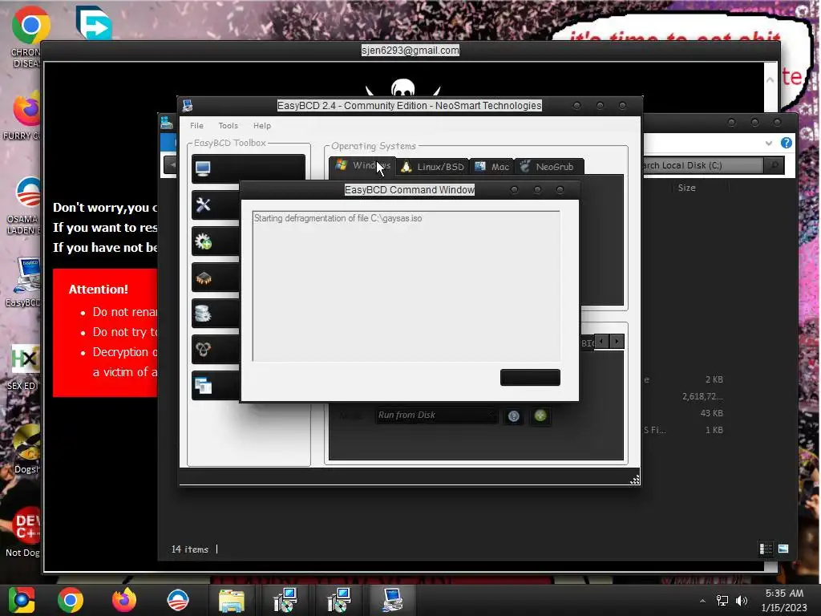Select the file row showing 1 KB
Image resolution: width=821 pixels, height=616 pixels.
(683, 430)
